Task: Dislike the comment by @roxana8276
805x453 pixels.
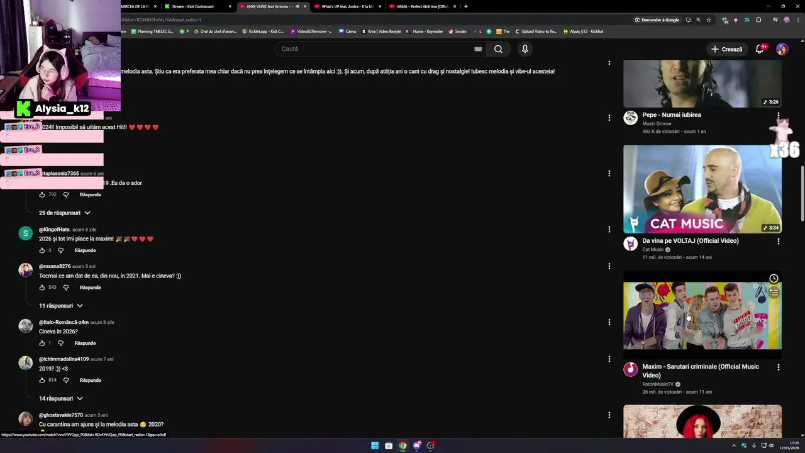Action: coord(66,288)
